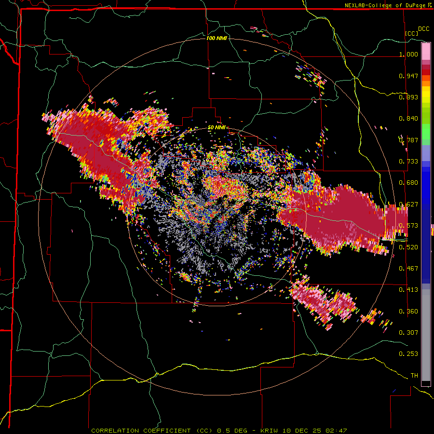Click the KRIW 10 DEC 25 02:47 timestamp
Viewport: 434px width, 434px height.
304,431
